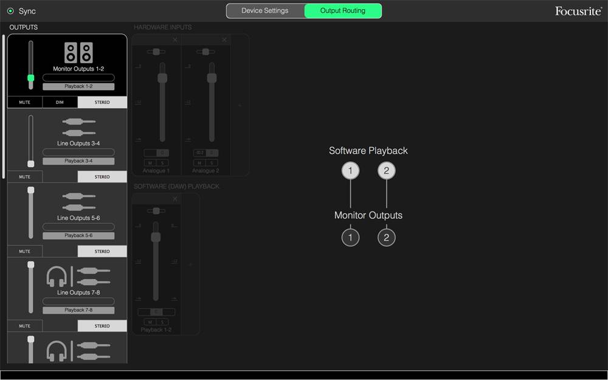Toggle DIM on Monitor Outputs 1-2
Screen dimensions: 608x380
coord(60,102)
